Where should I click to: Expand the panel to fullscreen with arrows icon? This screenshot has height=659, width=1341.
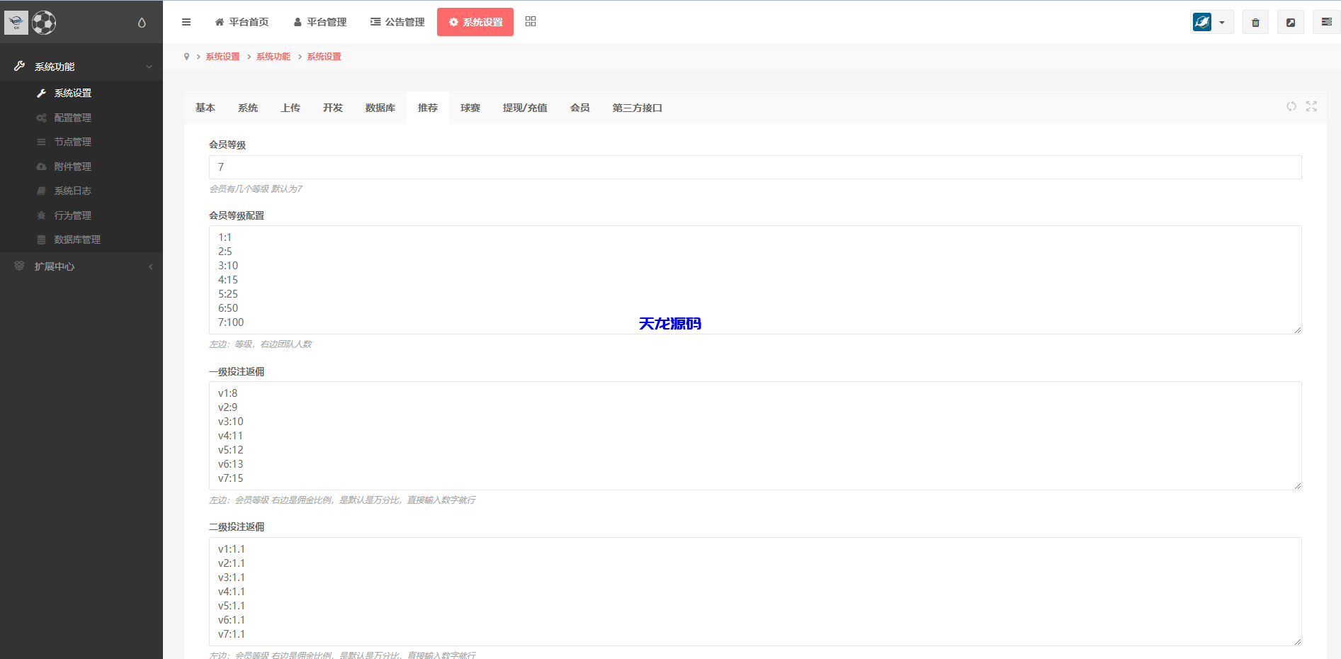point(1312,106)
